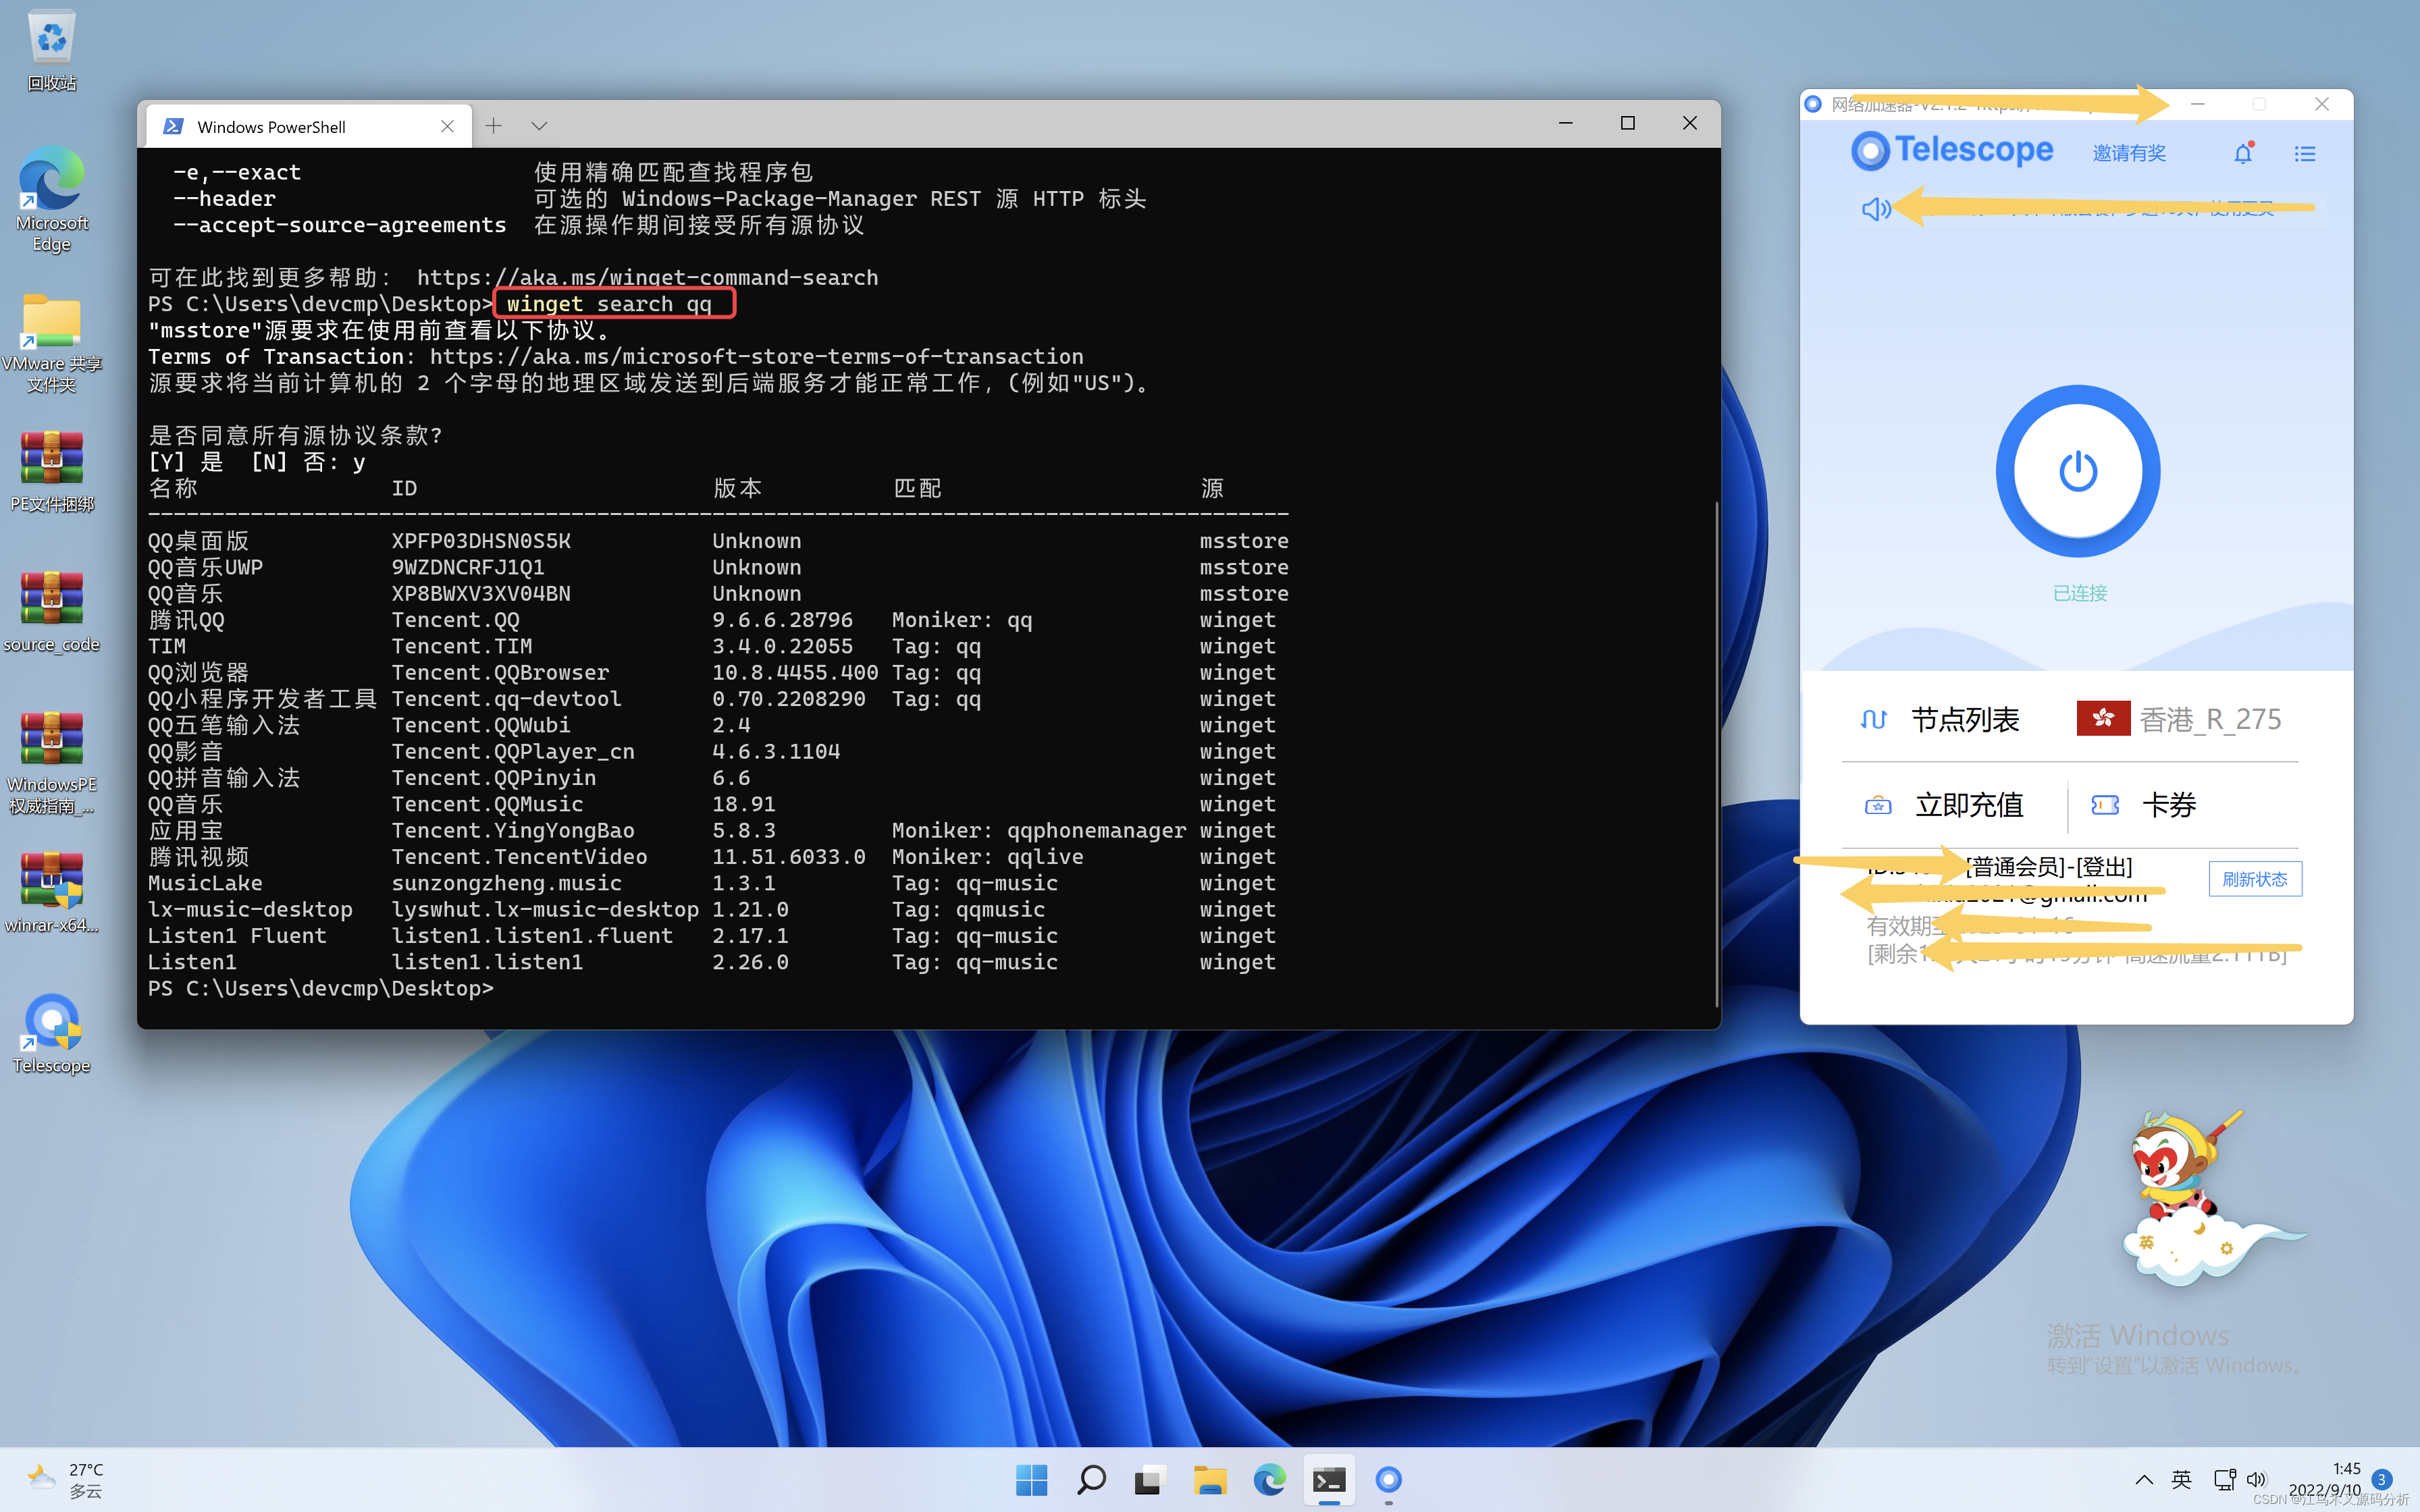Open Task View from taskbar
Viewport: 2420px width, 1512px height.
1150,1480
